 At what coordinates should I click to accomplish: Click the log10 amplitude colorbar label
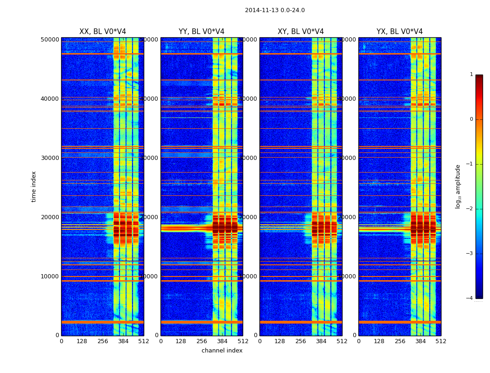coord(458,186)
